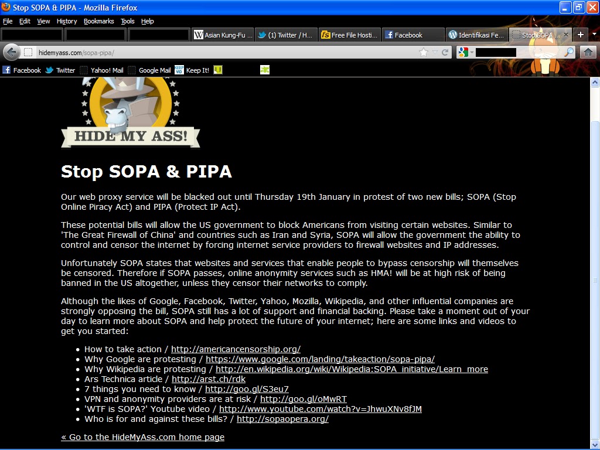The width and height of the screenshot is (600, 450).
Task: Open the sopaopera.org link
Action: pyautogui.click(x=283, y=418)
